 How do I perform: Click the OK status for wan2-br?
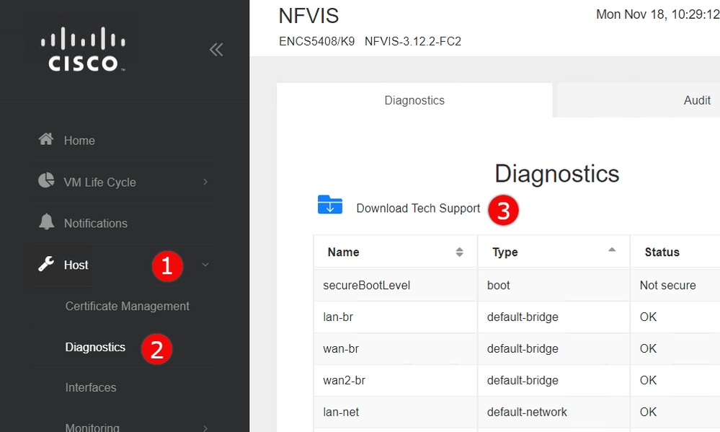coord(675,381)
